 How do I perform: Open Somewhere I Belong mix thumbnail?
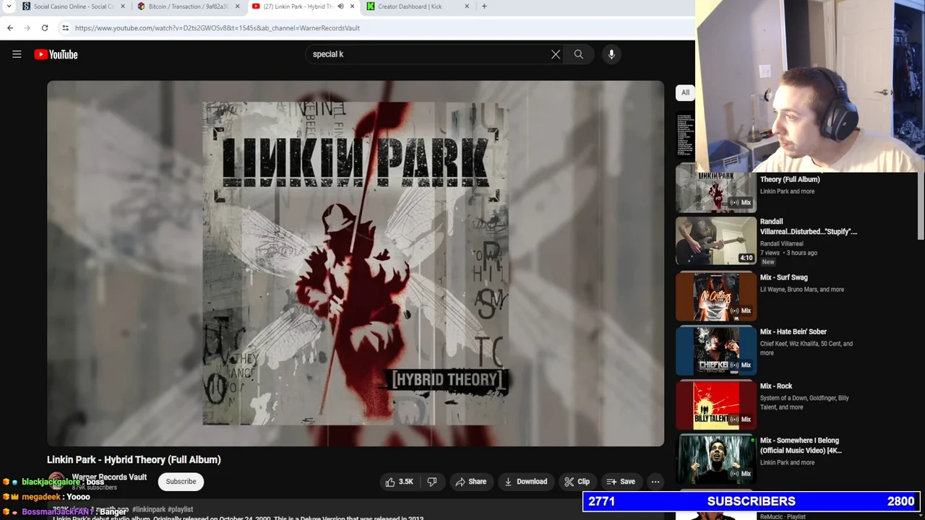click(x=715, y=459)
